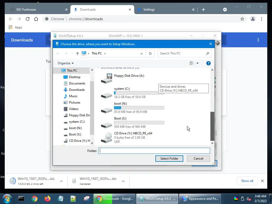Switch to the Downloads - Google Chrome taskbar item

[114, 199]
